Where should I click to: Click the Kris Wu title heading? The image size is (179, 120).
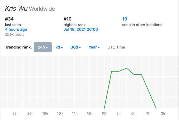point(16,8)
